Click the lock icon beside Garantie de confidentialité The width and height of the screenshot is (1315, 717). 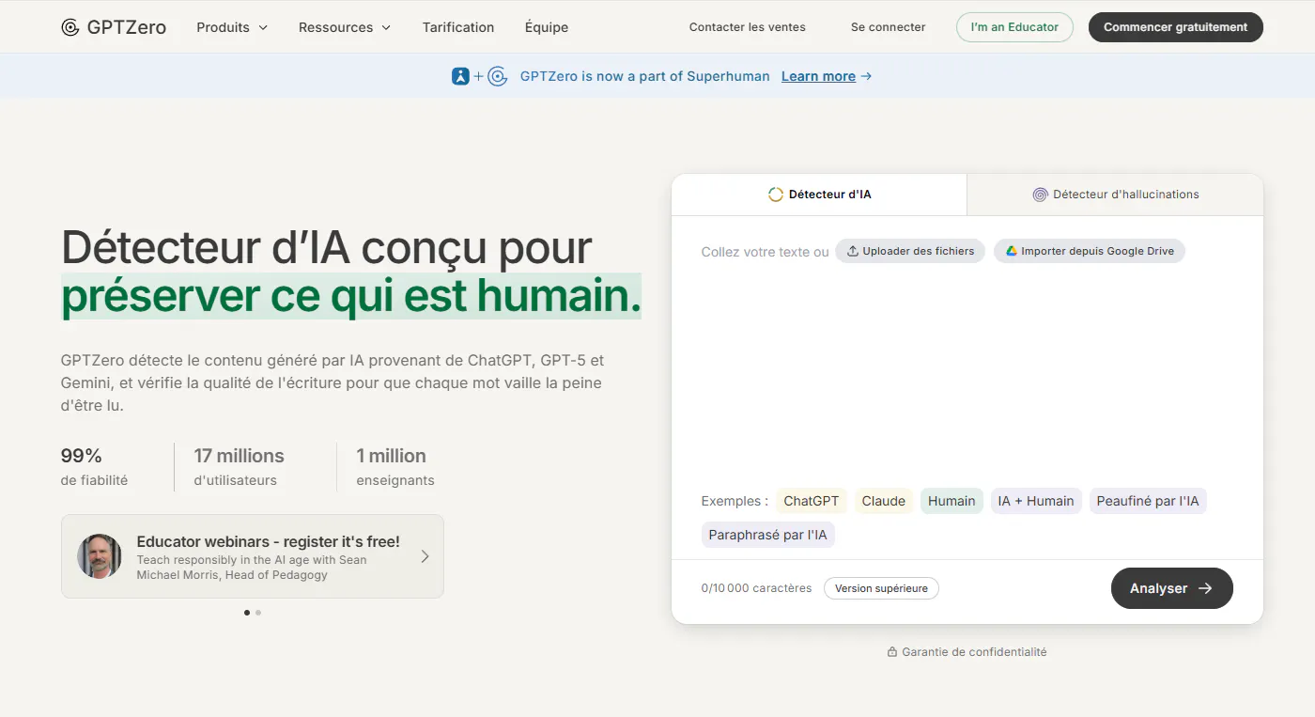892,652
